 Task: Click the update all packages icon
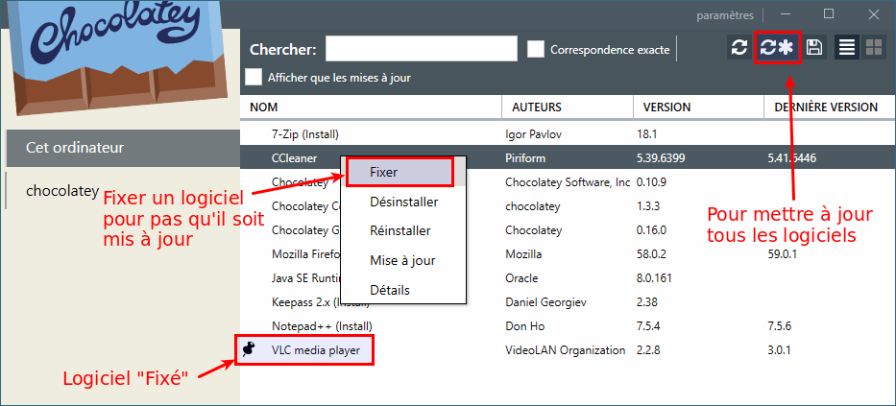pyautogui.click(x=778, y=48)
